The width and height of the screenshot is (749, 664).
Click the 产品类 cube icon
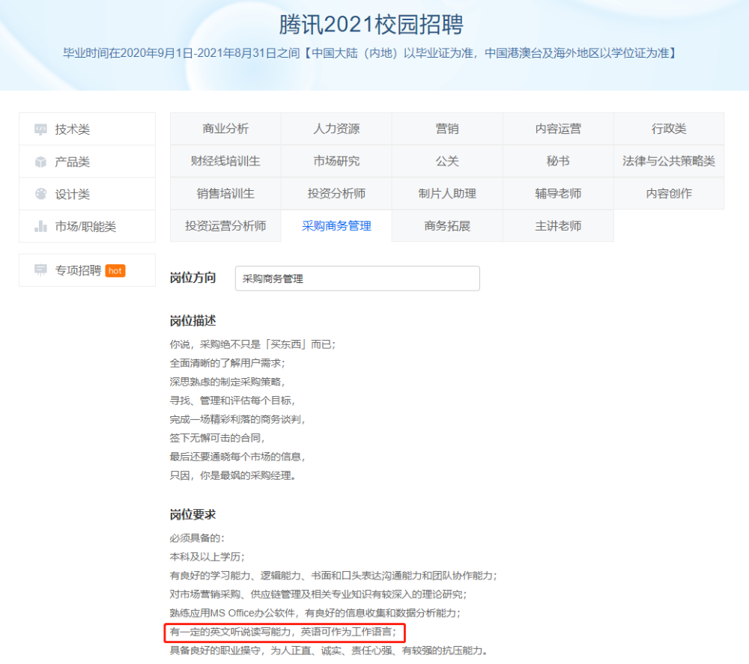40,162
